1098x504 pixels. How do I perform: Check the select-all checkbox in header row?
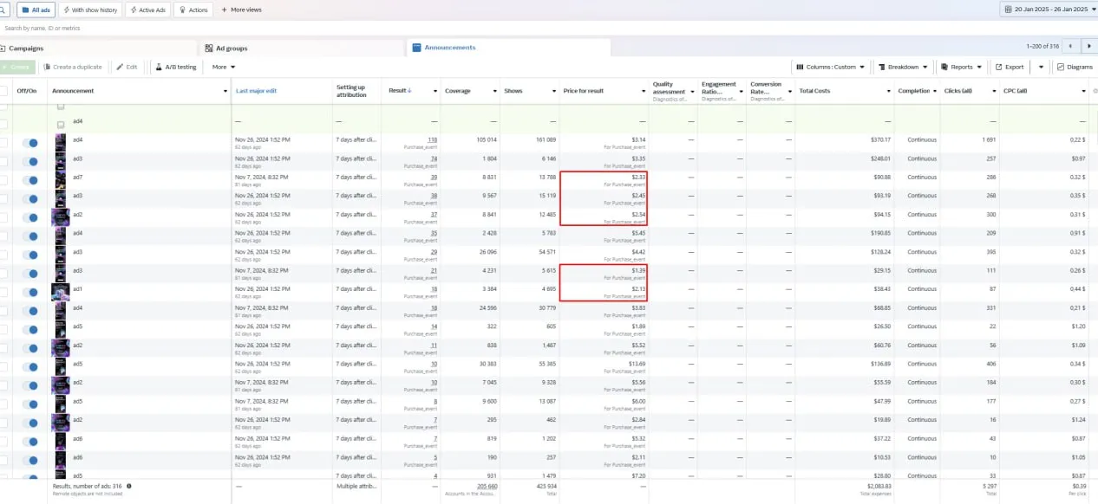(3, 90)
